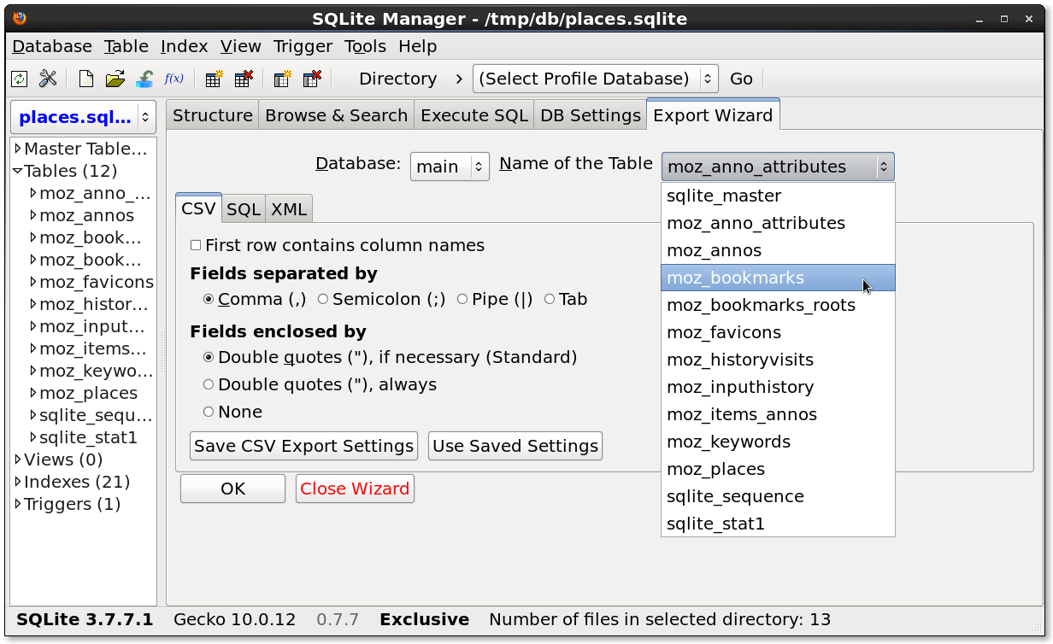The height and width of the screenshot is (644, 1053).
Task: Select sqlite_stat1 in the sidebar tree
Action: 88,437
